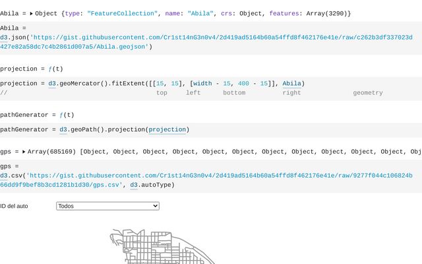Click the crs Object value
Image resolution: width=422 pixels, height=264 pixels.
(245, 13)
